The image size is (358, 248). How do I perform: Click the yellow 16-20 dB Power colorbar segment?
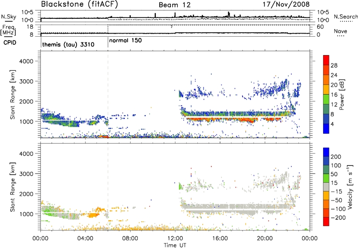[326, 89]
